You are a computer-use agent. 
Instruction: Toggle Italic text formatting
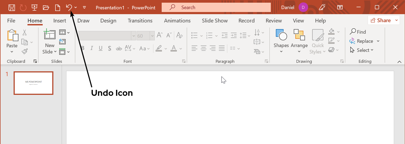pos(92,48)
